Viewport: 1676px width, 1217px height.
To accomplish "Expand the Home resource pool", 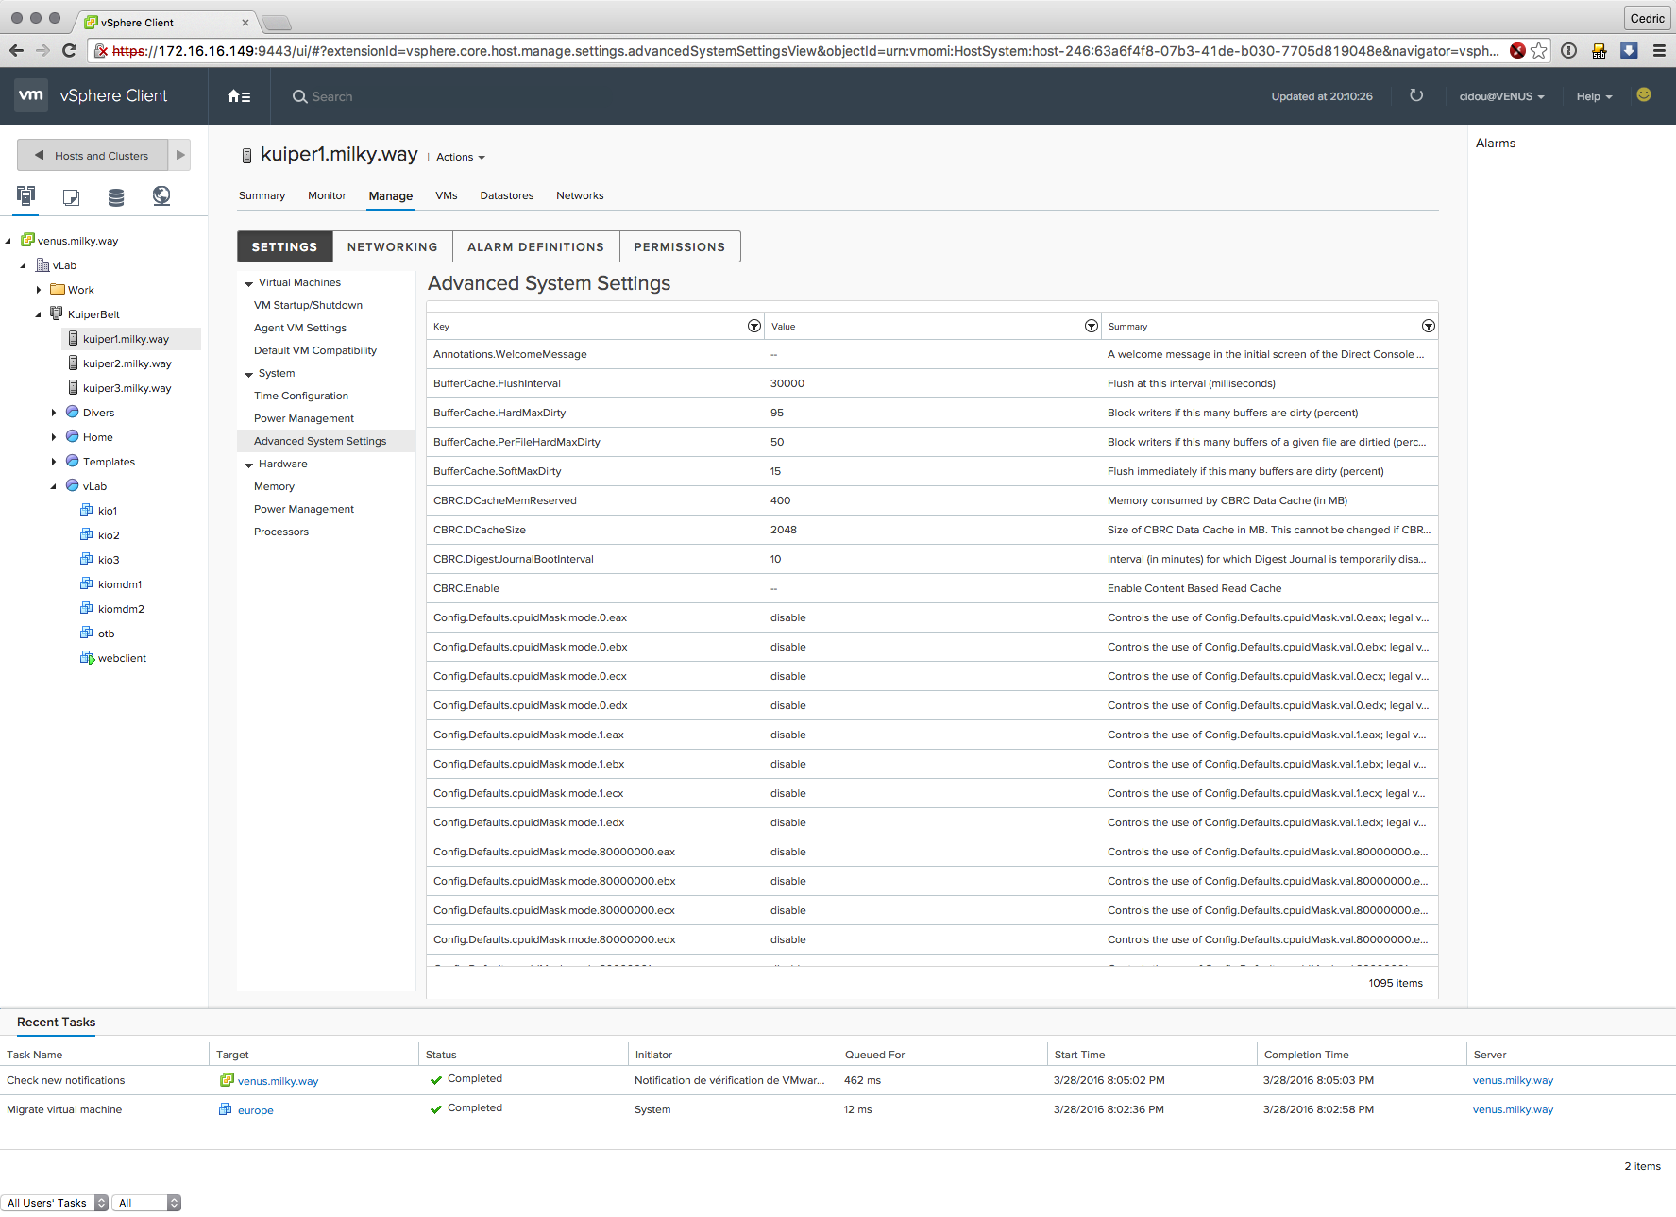I will point(54,437).
